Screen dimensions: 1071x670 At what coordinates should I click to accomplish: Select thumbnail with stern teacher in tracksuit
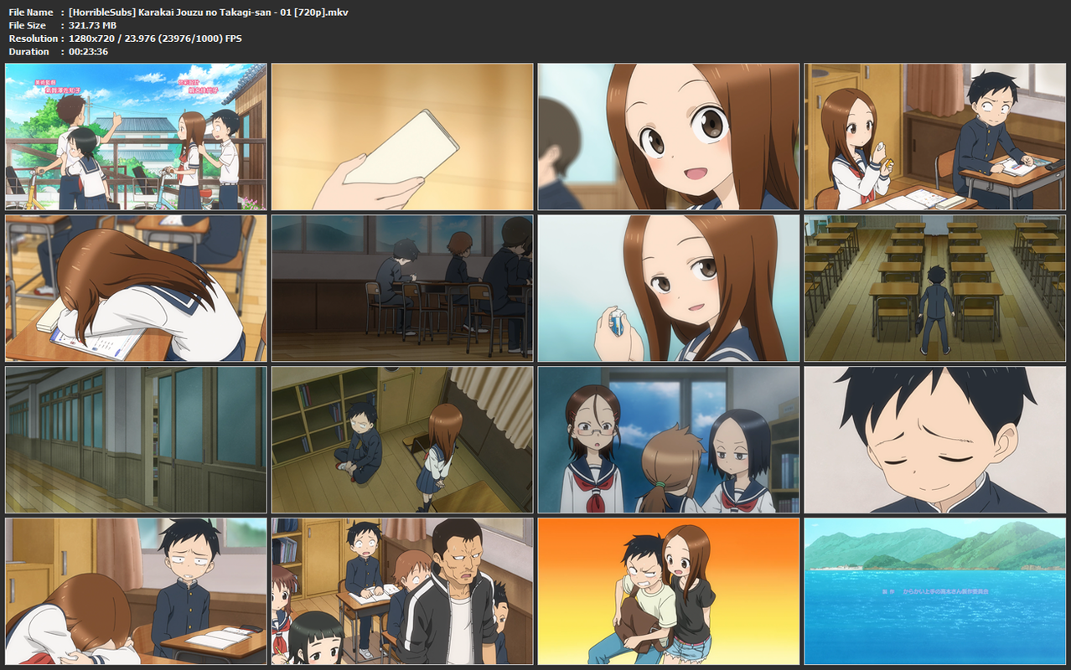click(402, 591)
